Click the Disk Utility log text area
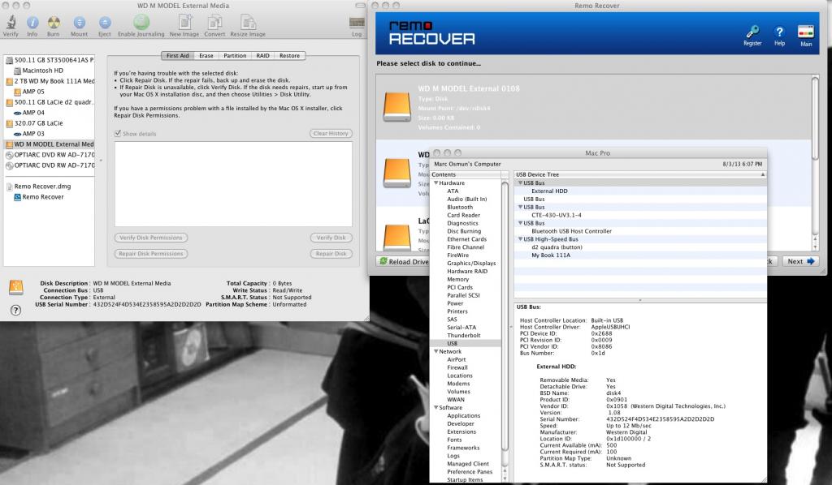This screenshot has height=485, width=832. pos(233,184)
